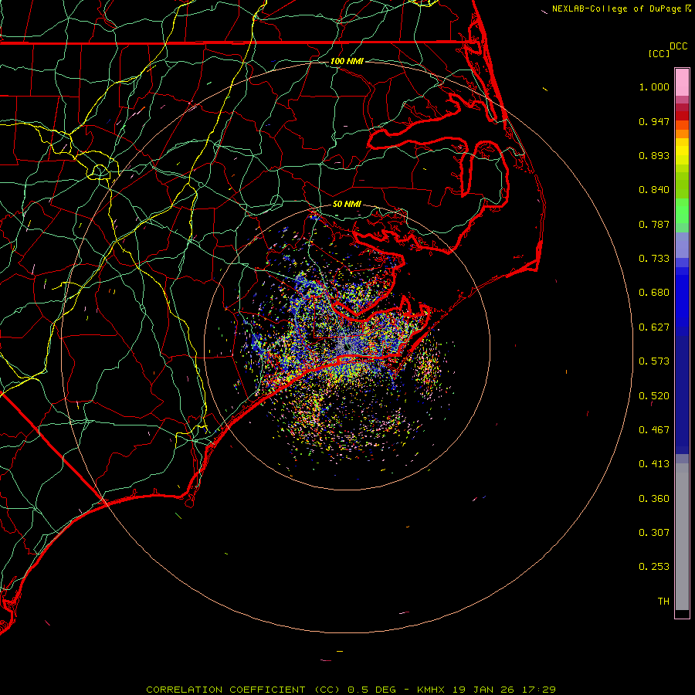Click the '17:29' timestamp in caption
The width and height of the screenshot is (695, 695).
pos(538,690)
